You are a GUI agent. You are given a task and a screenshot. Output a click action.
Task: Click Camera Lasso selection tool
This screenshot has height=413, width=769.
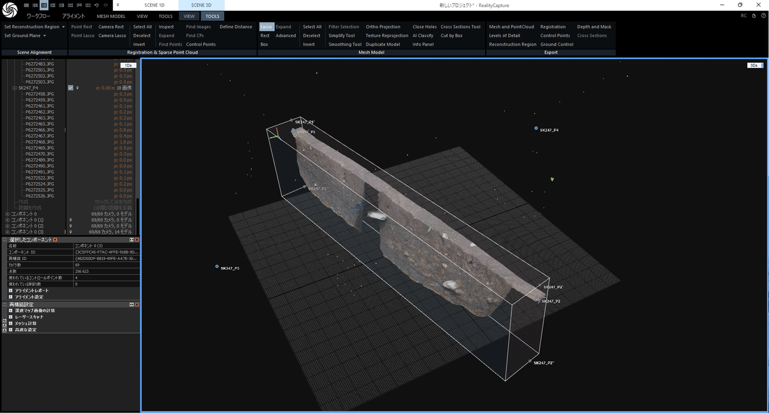pos(112,36)
